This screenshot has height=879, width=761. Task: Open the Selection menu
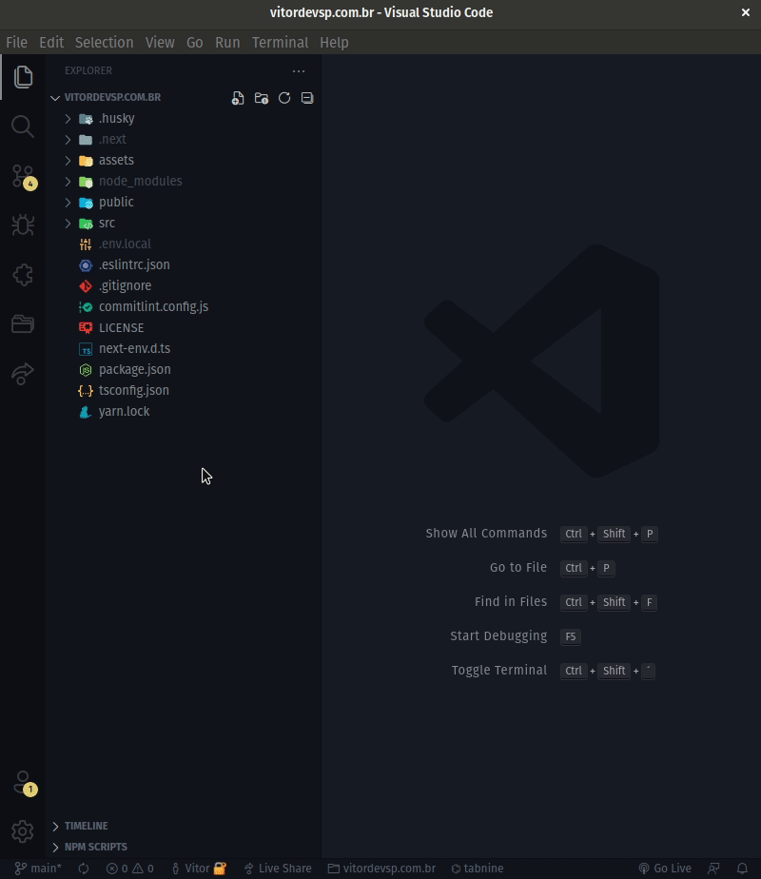pyautogui.click(x=104, y=43)
